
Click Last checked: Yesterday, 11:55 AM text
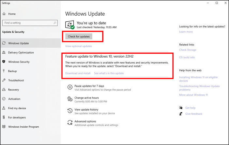point(97,27)
